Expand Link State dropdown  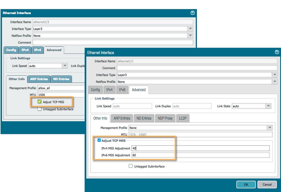(268, 106)
